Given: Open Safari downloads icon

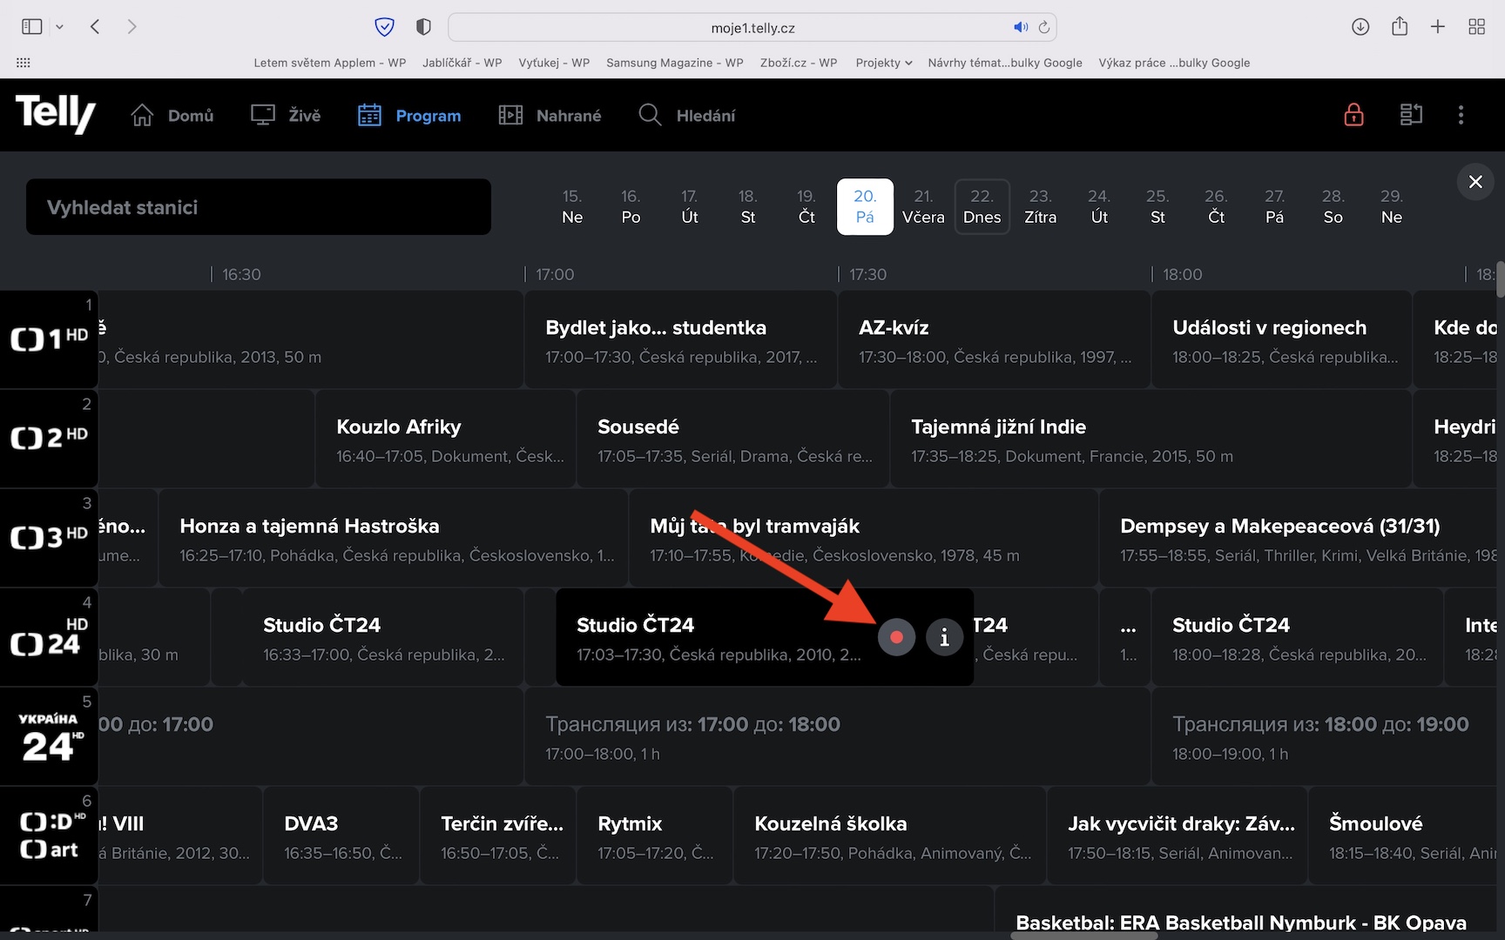Looking at the screenshot, I should pos(1360,27).
